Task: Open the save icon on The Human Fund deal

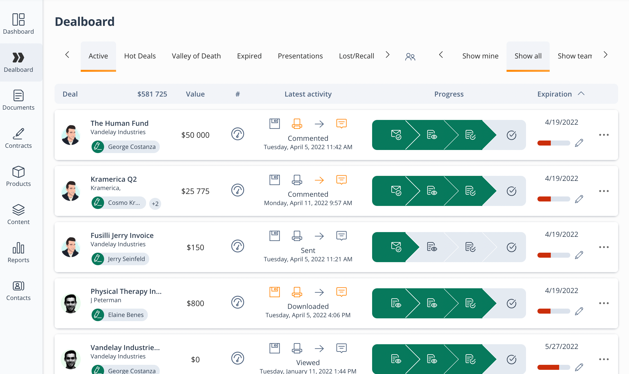Action: [x=275, y=124]
